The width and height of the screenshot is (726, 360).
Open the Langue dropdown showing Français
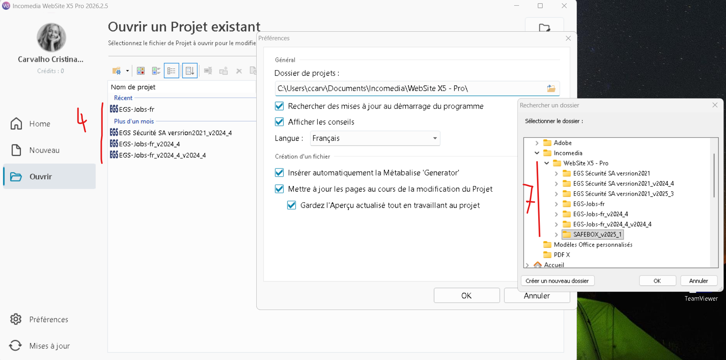coord(375,138)
